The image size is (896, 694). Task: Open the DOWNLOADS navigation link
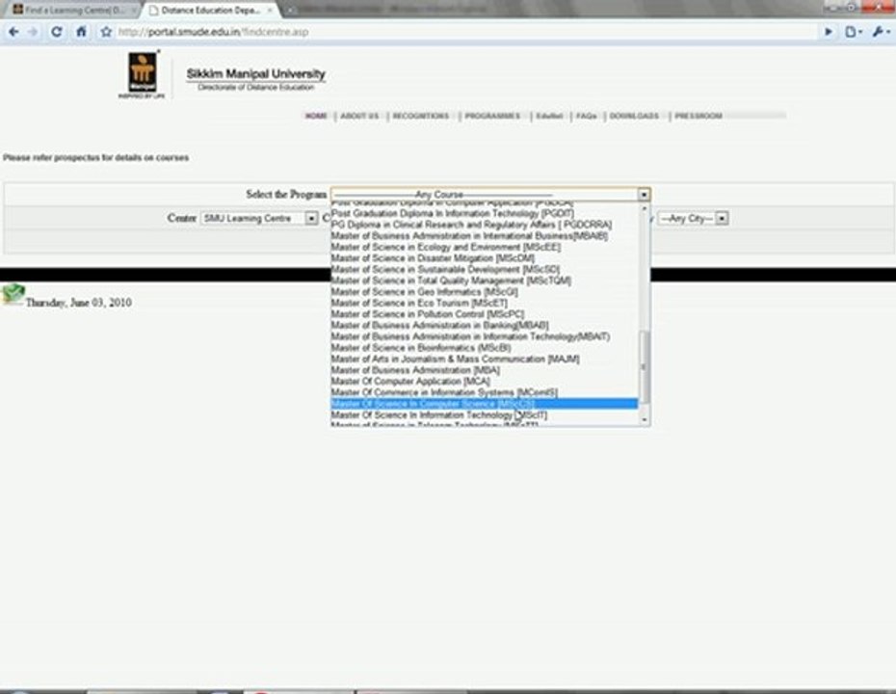[634, 116]
